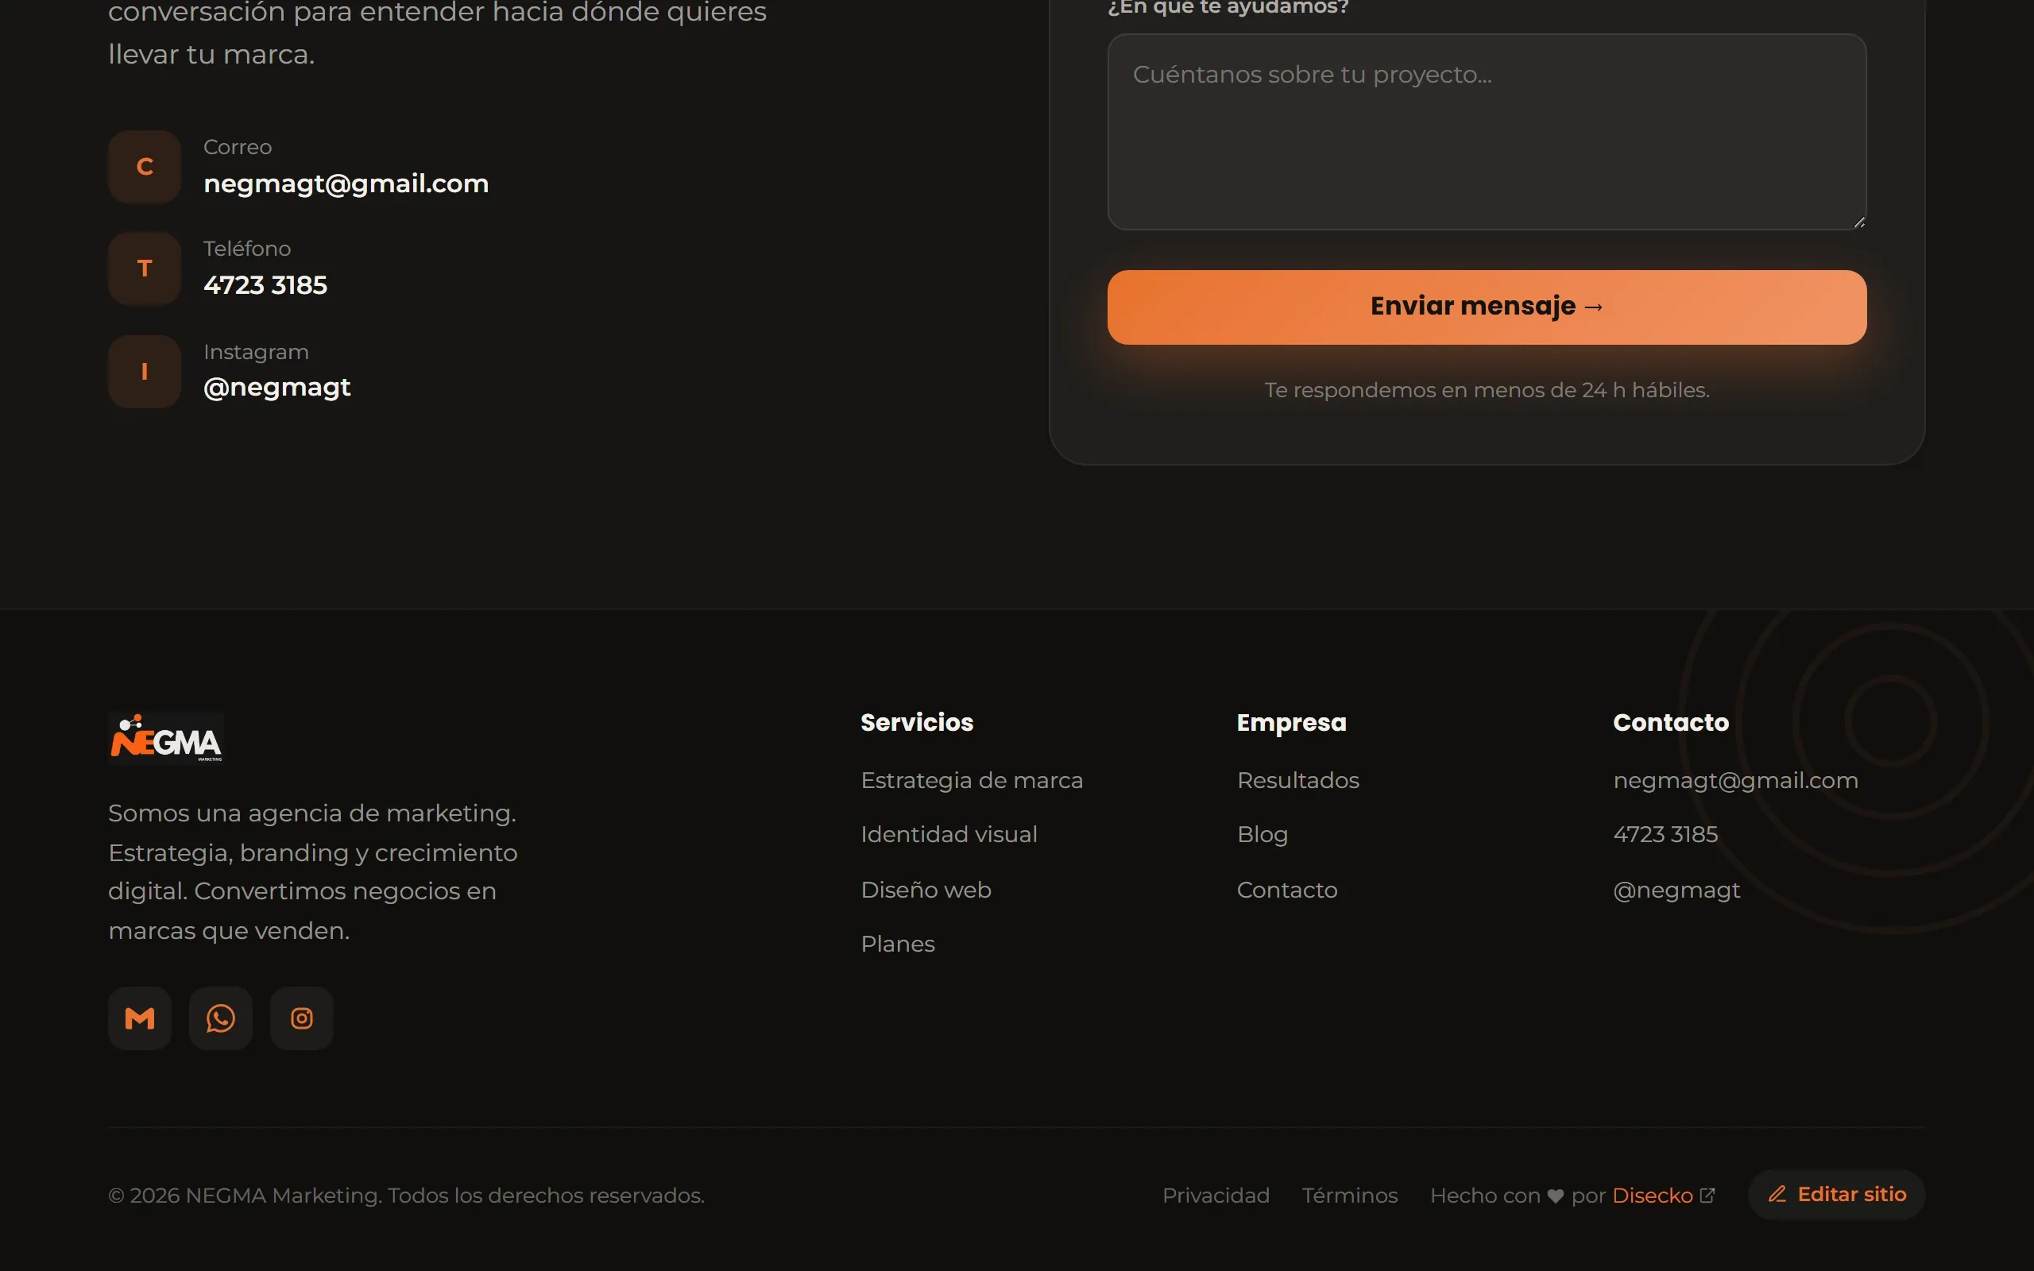Open the Instagram icon in footer
This screenshot has height=1271, width=2034.
pyautogui.click(x=302, y=1018)
